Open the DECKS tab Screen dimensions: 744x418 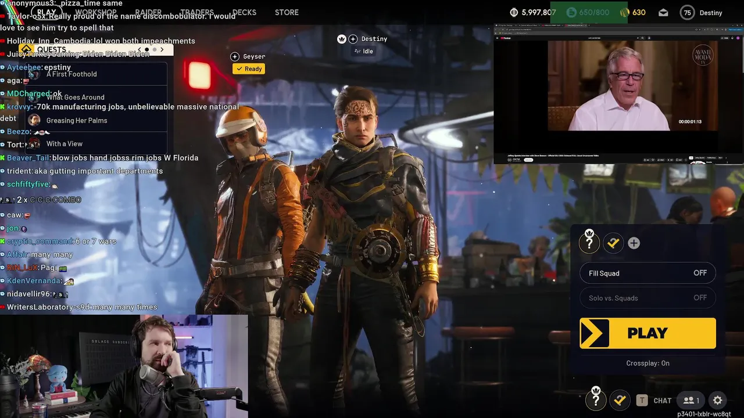click(x=244, y=12)
